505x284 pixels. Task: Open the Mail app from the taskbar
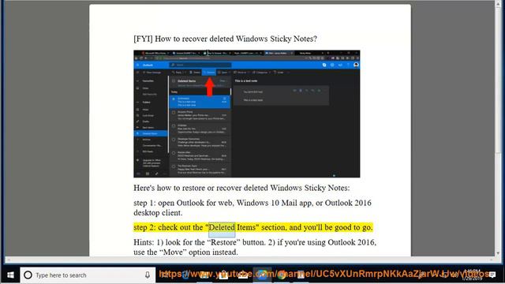243,275
